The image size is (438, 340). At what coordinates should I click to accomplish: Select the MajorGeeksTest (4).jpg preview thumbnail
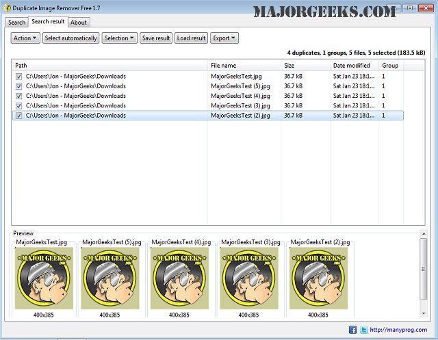(x=179, y=278)
